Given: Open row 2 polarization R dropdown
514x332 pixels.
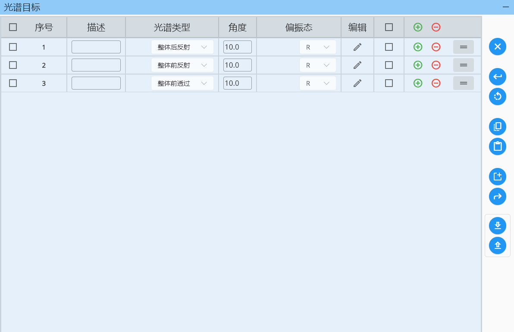Looking at the screenshot, I should (x=317, y=65).
